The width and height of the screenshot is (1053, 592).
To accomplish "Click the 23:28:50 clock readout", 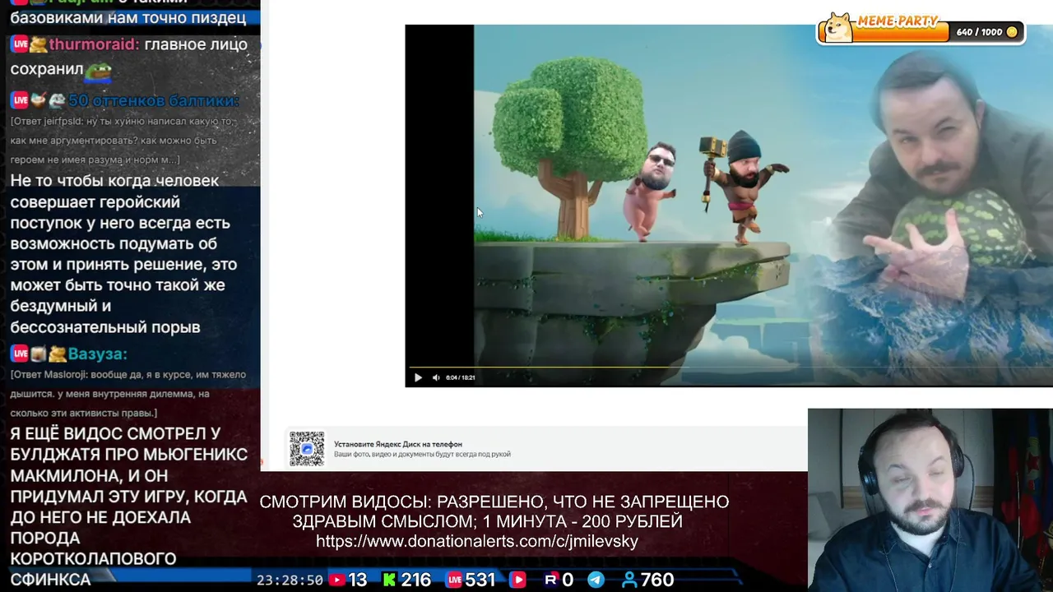I will point(290,580).
